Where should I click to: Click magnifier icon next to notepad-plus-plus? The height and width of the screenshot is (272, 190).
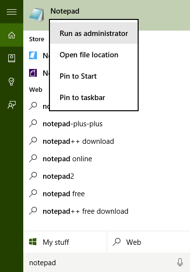[x=33, y=123]
